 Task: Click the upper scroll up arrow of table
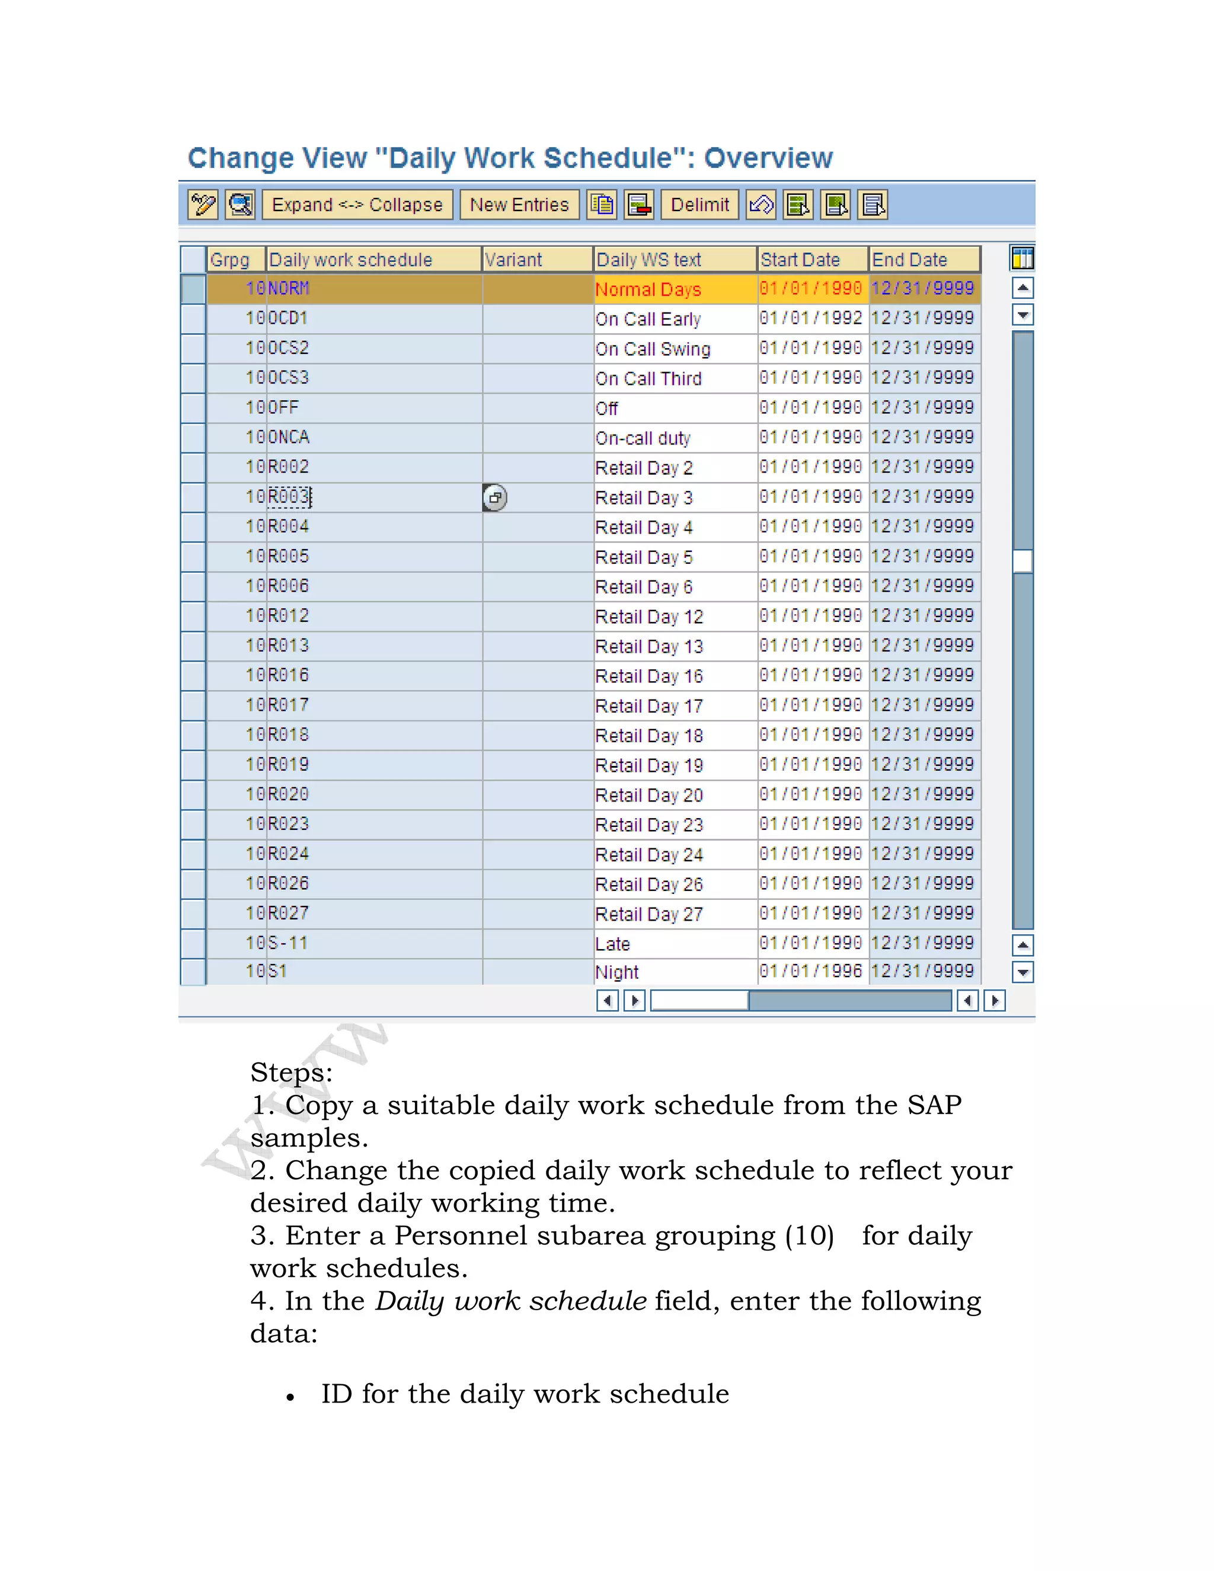point(1023,289)
